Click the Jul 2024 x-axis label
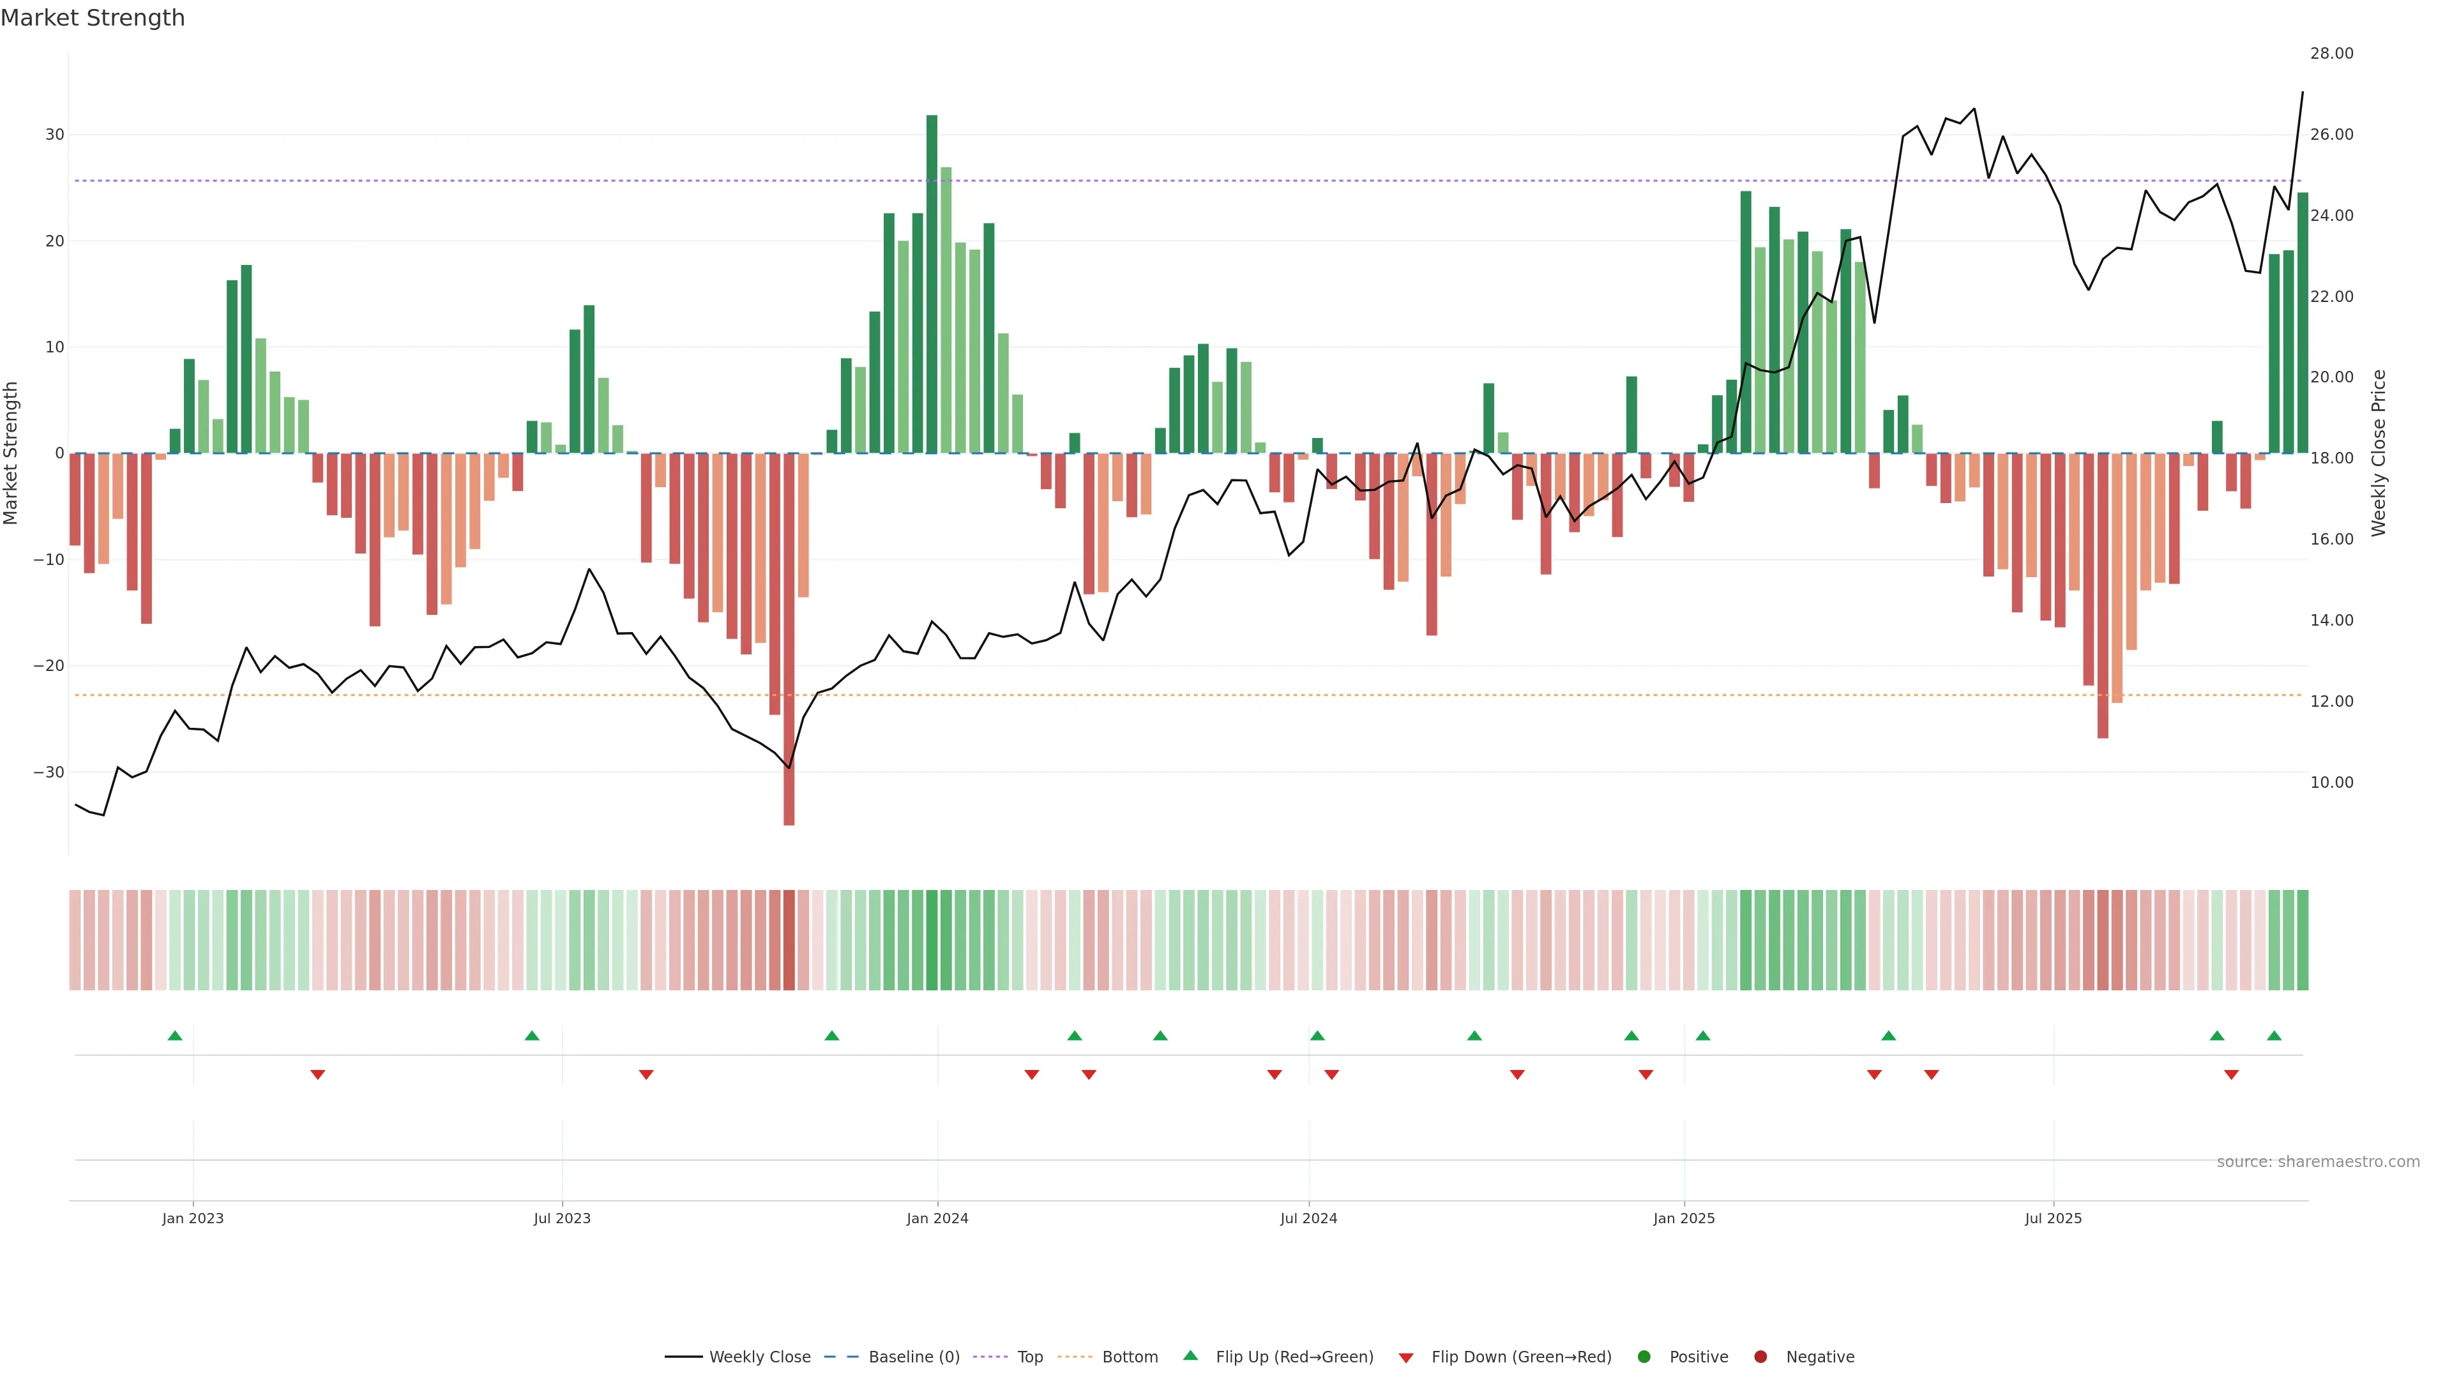The width and height of the screenshot is (2452, 1379). pos(1308,1218)
